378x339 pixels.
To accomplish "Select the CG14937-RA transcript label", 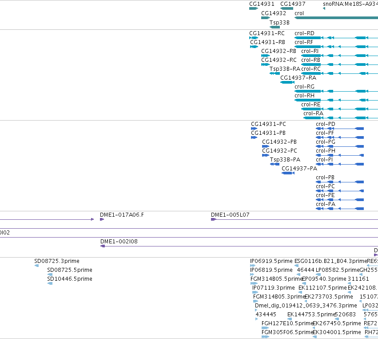I will [x=298, y=78].
